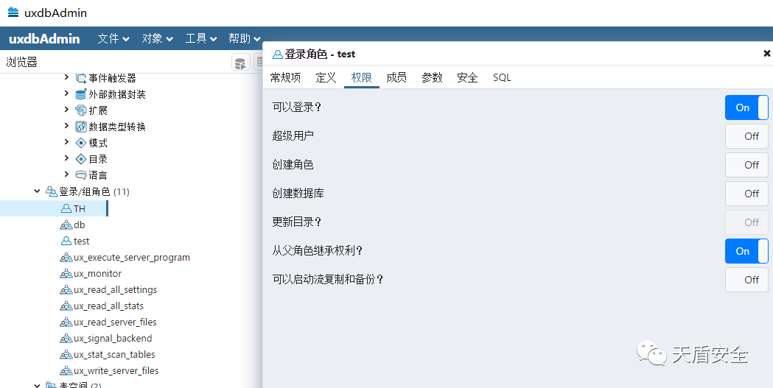Select ux_read_server_files role in tree
Image resolution: width=773 pixels, height=388 pixels.
(115, 322)
